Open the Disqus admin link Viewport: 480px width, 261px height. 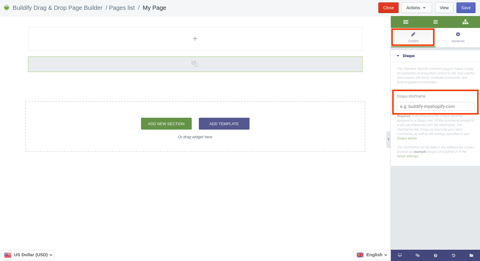click(x=407, y=138)
